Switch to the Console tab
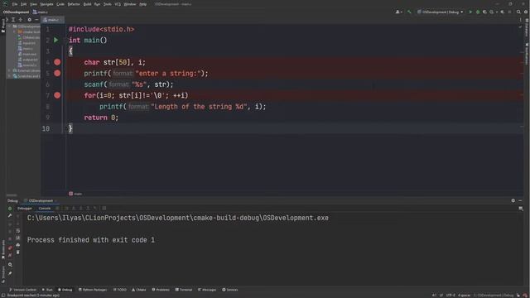The image size is (530, 298). [x=44, y=208]
